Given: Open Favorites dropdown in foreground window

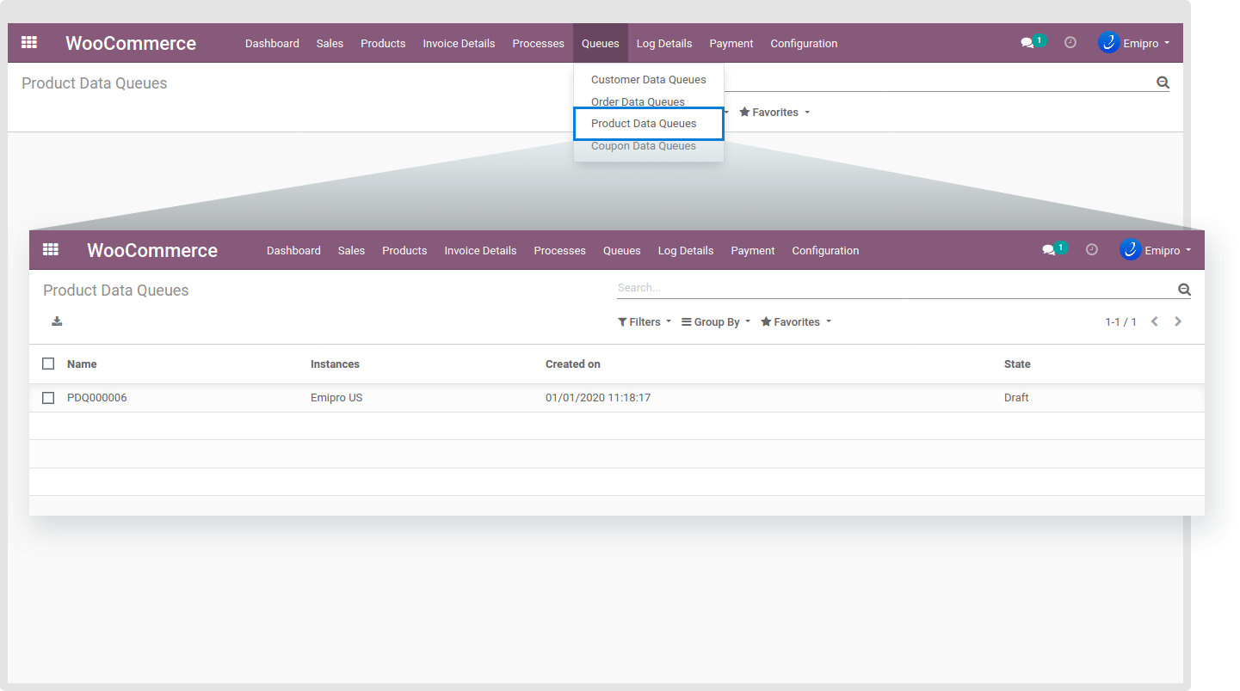Looking at the screenshot, I should click(x=796, y=322).
